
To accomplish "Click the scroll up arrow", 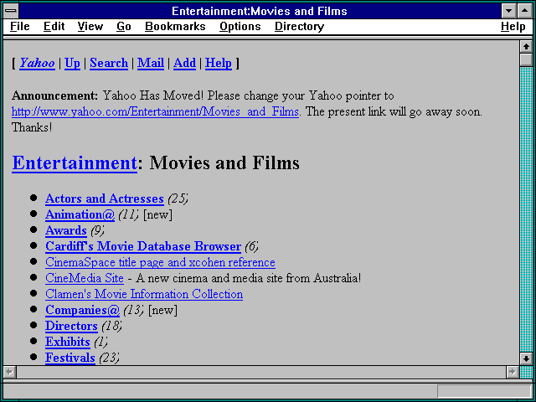I will [526, 47].
